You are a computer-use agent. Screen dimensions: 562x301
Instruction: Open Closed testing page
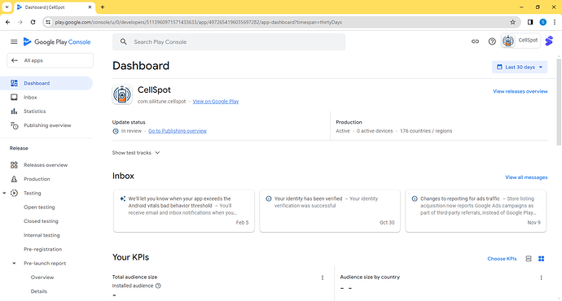(x=41, y=221)
